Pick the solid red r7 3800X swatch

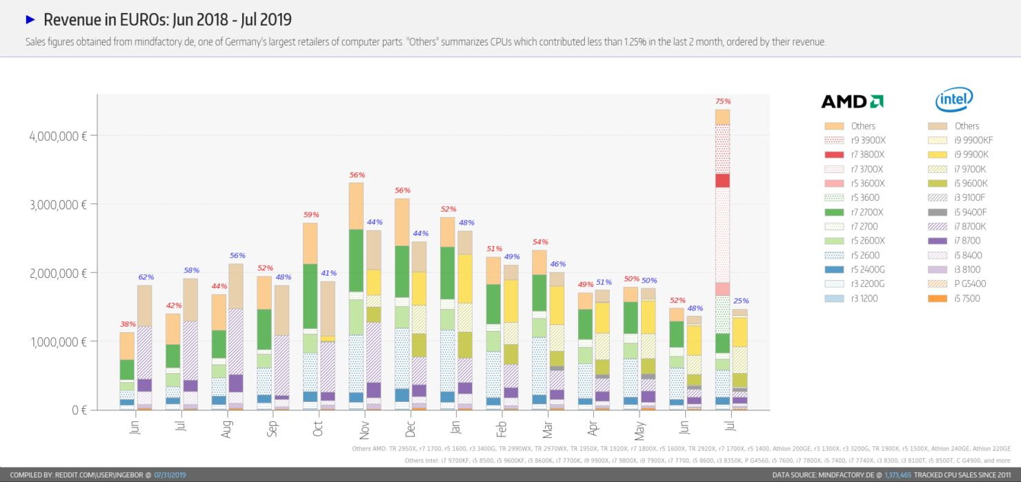(x=834, y=155)
